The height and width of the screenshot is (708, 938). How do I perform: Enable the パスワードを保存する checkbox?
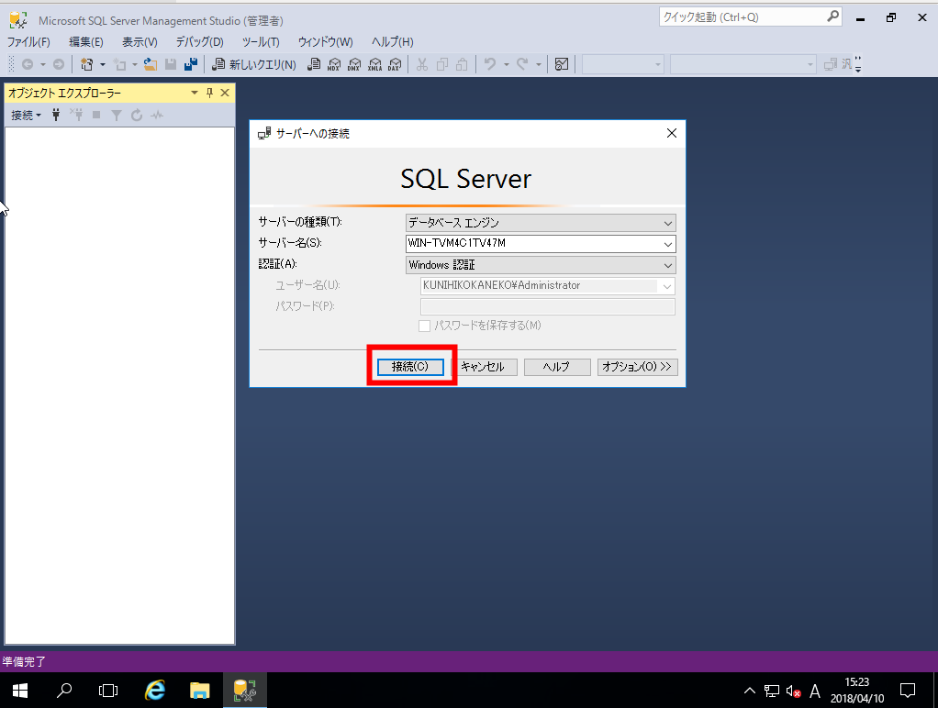pos(425,326)
